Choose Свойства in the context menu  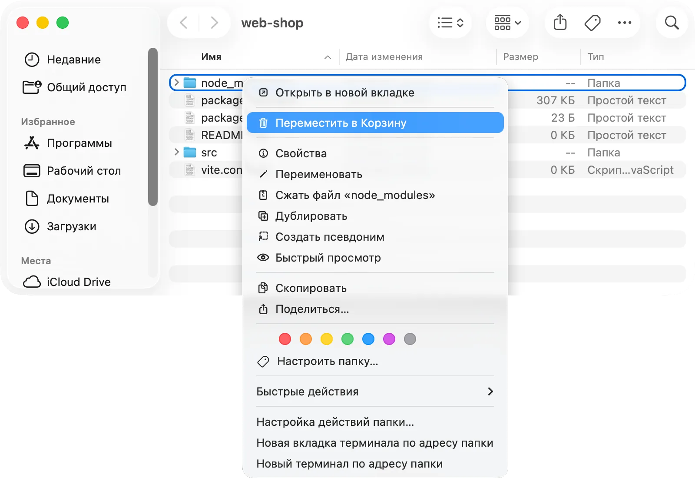pyautogui.click(x=375, y=153)
